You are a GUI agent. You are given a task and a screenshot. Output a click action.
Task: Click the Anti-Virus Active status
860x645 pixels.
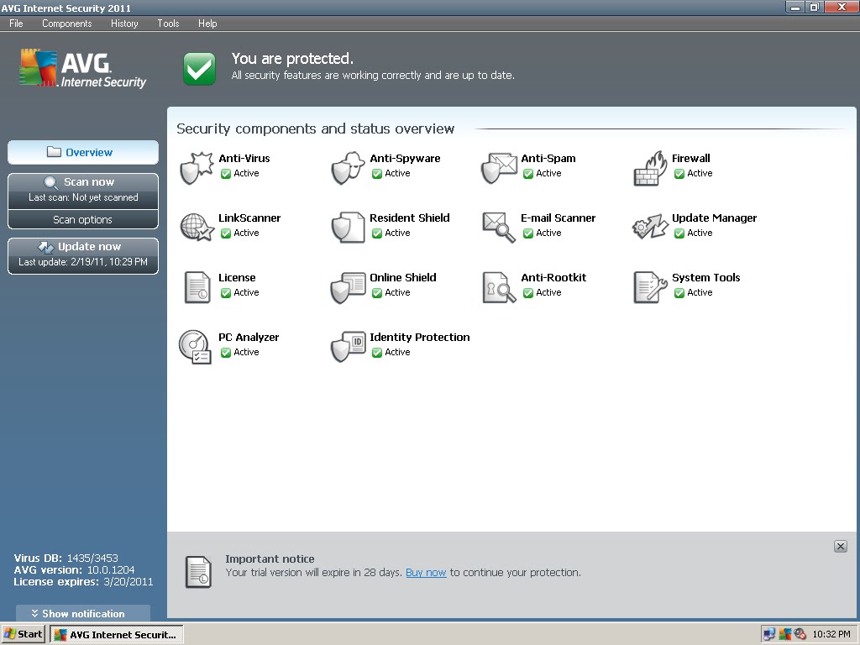pos(239,173)
